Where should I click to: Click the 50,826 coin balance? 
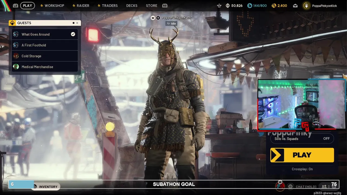tap(237, 5)
